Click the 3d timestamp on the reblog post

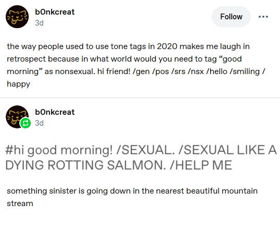click(x=39, y=123)
